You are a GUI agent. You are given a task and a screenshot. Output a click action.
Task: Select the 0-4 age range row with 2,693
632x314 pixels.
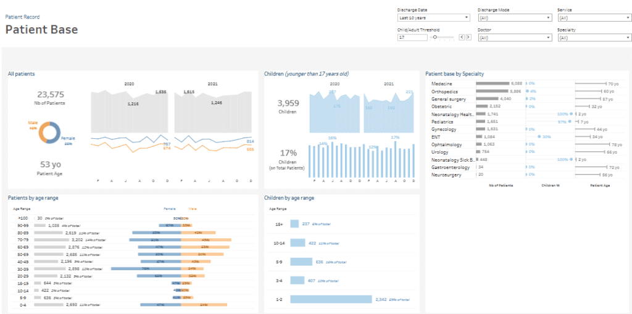pos(132,305)
